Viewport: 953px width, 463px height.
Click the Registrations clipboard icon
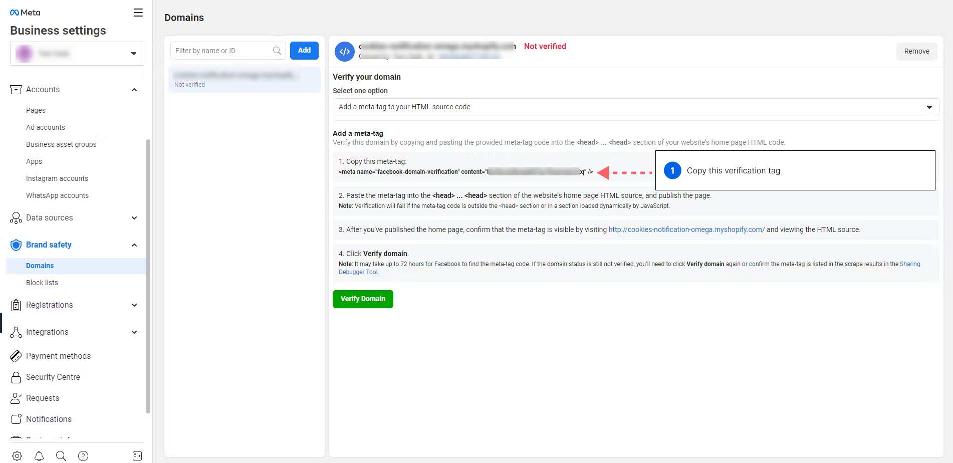coord(16,305)
